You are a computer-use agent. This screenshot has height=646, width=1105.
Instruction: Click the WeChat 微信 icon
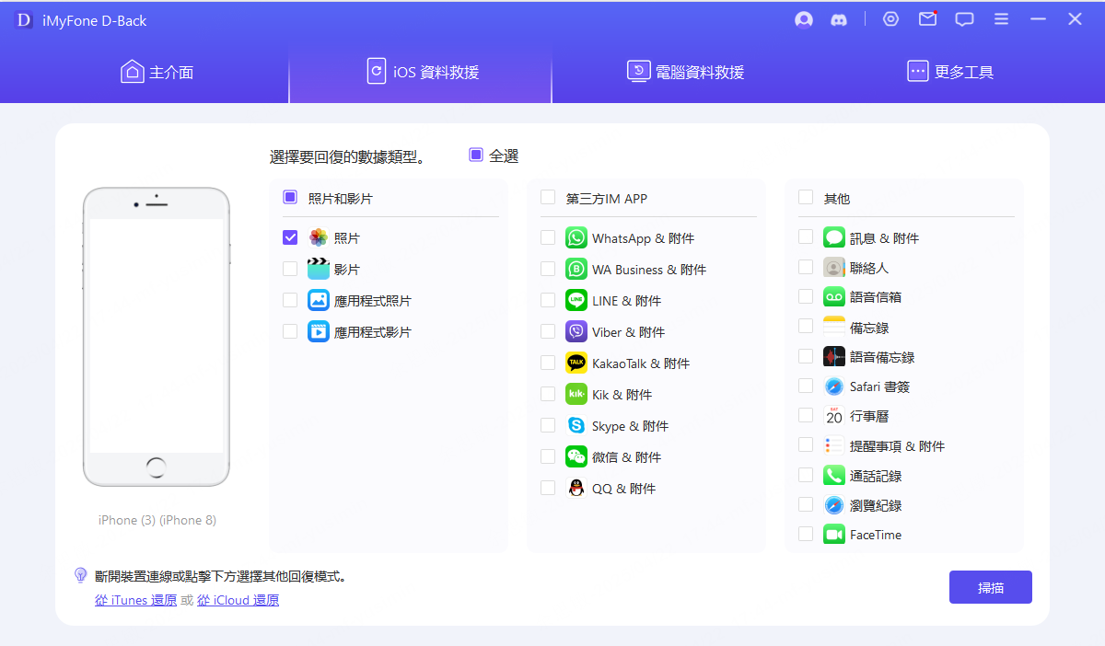point(576,456)
